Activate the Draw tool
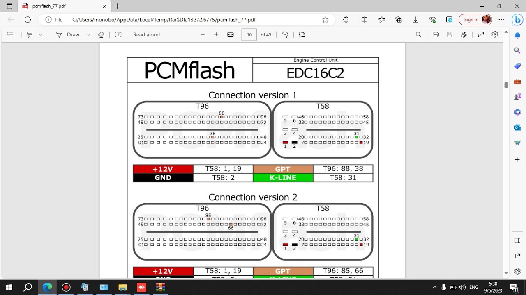 click(68, 35)
